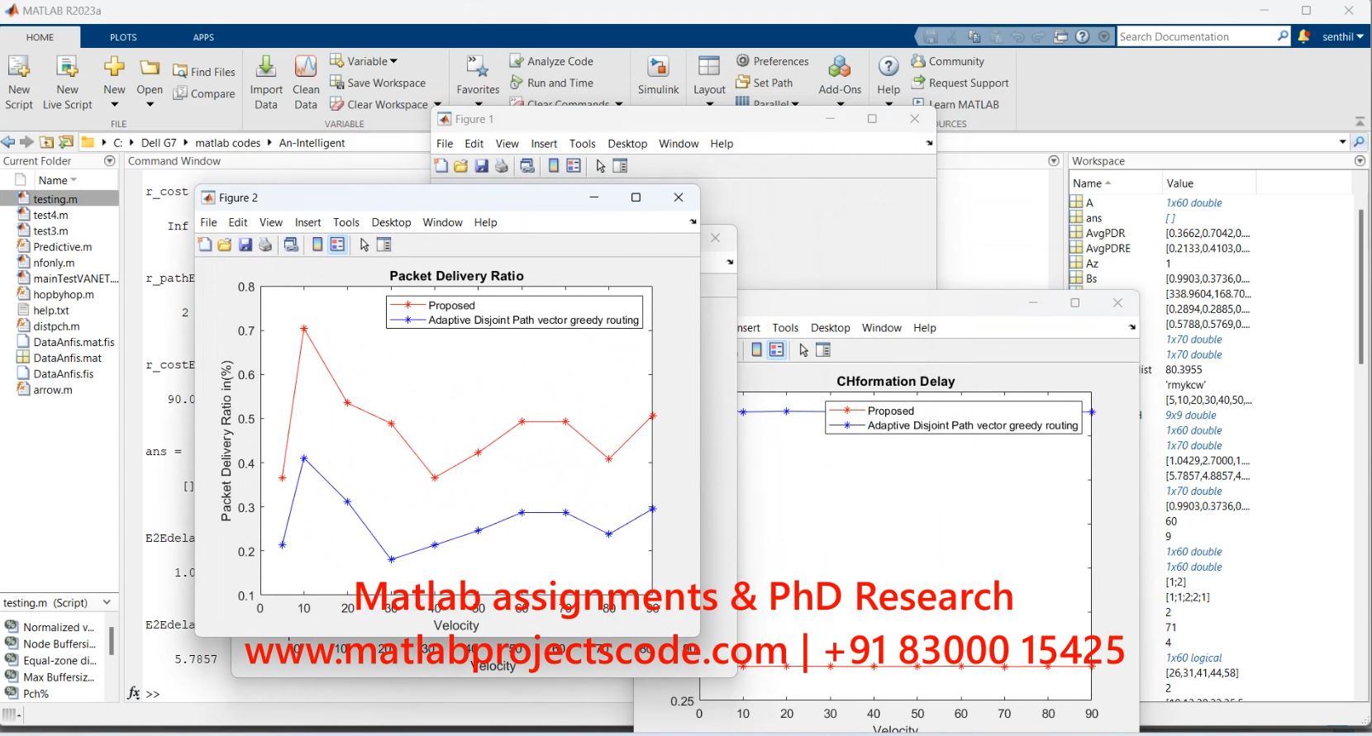This screenshot has height=736, width=1372.
Task: Switch to the PLOTS tab
Action: pos(123,37)
